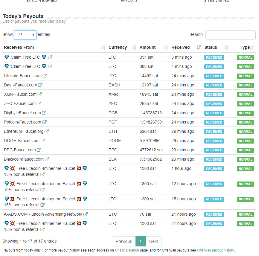This screenshot has width=259, height=256.
Task: Open external link icon for XMR-Faucet.com
Action: 40,95
